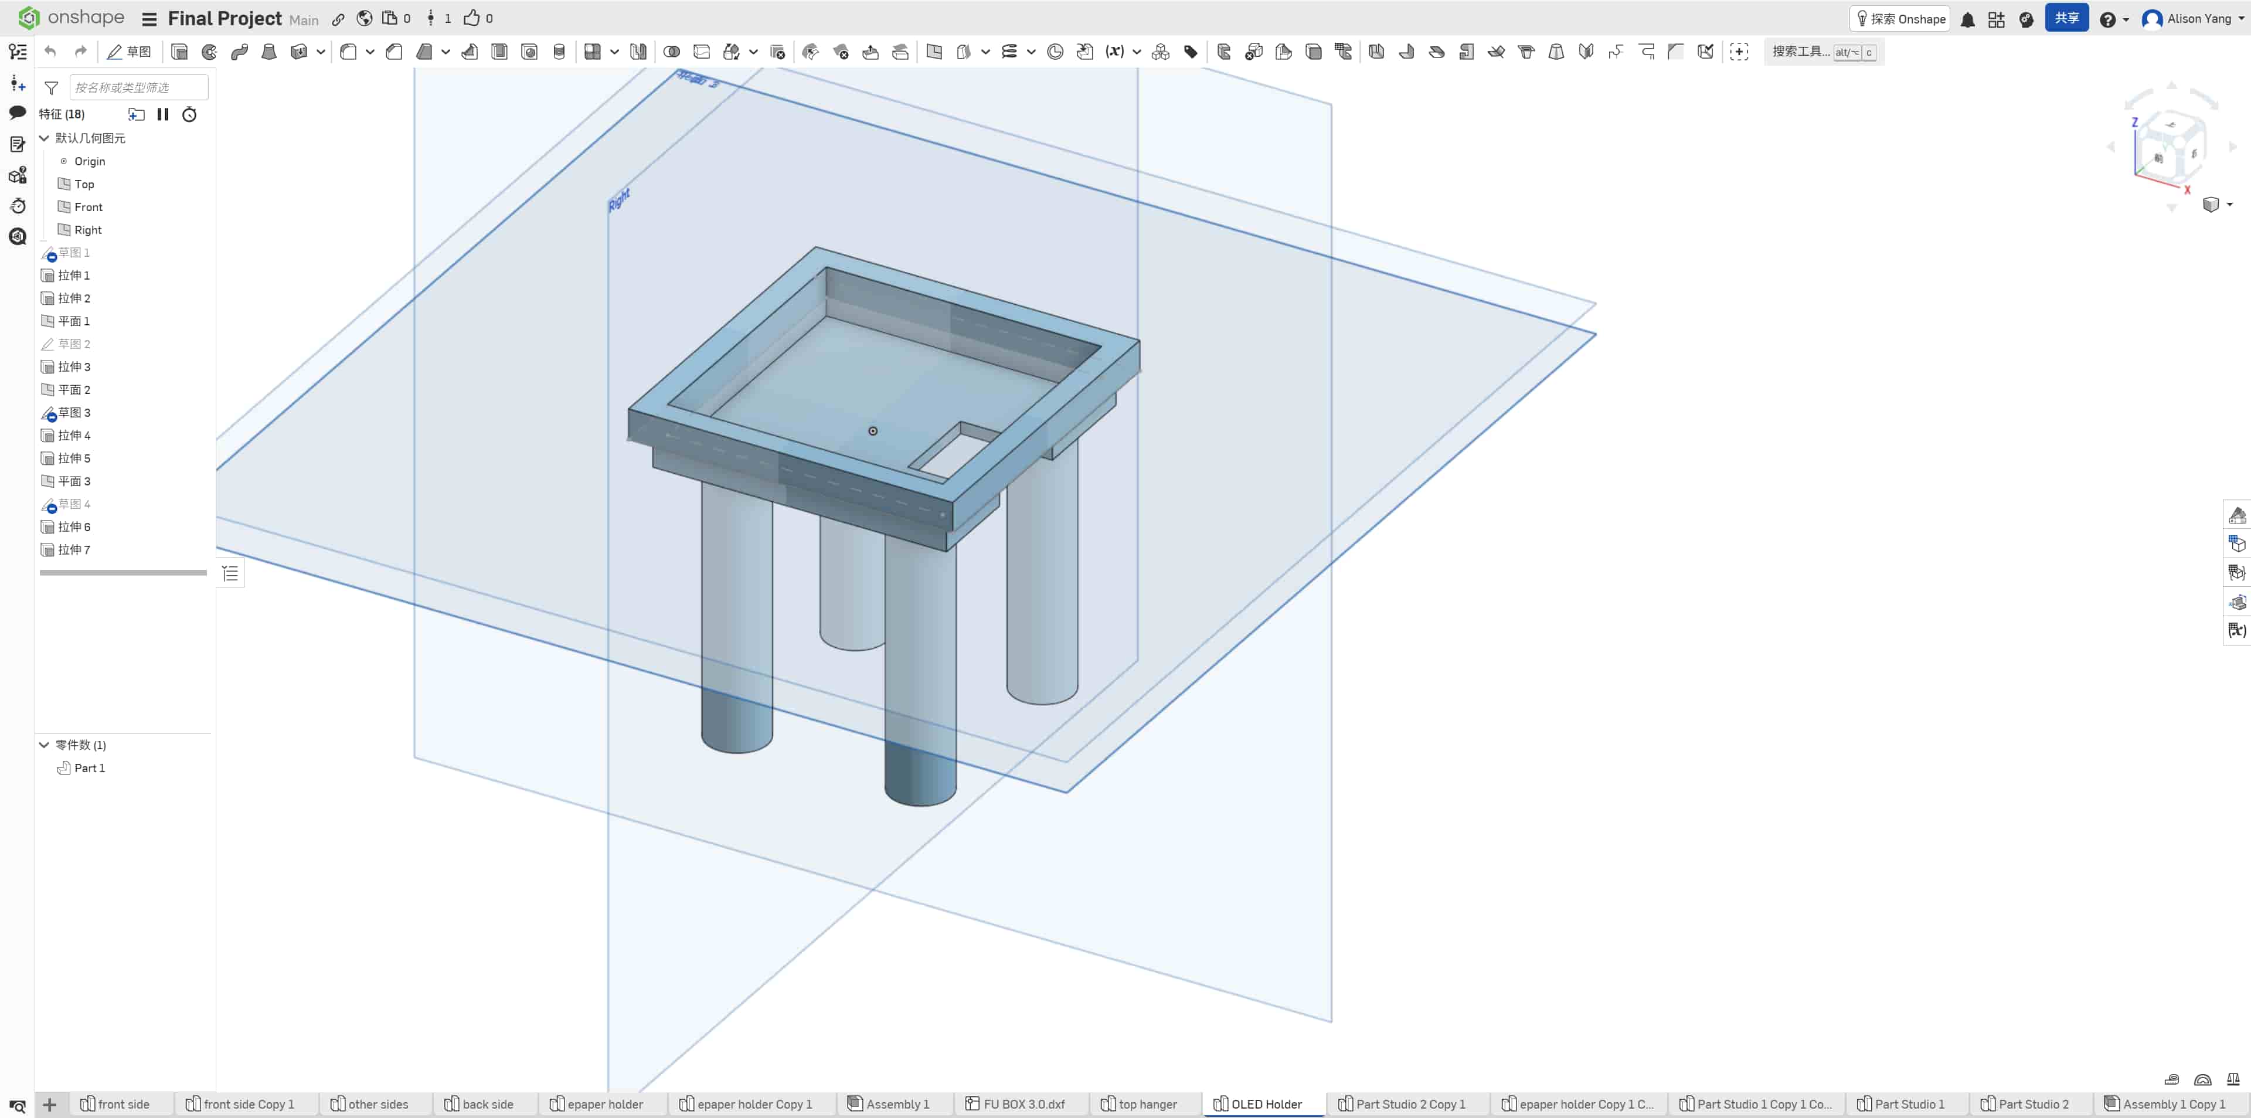Toggle the parts list flyout button

tap(230, 573)
